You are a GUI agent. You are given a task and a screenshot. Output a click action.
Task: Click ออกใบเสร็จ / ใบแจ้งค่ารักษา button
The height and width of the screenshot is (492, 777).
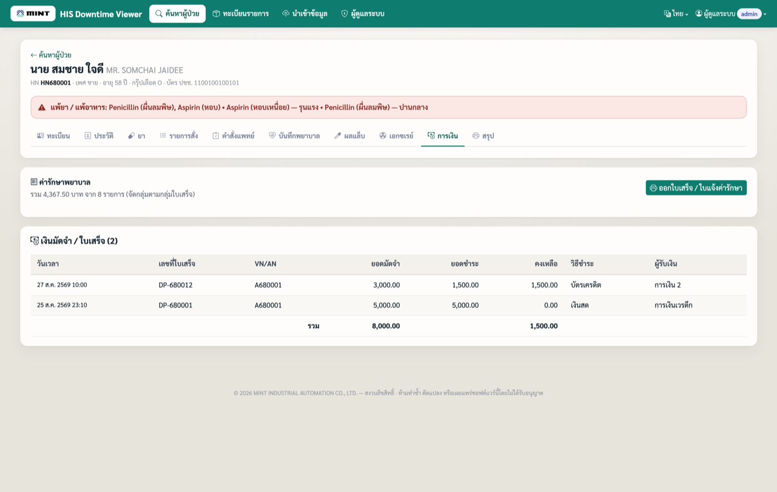[696, 188]
